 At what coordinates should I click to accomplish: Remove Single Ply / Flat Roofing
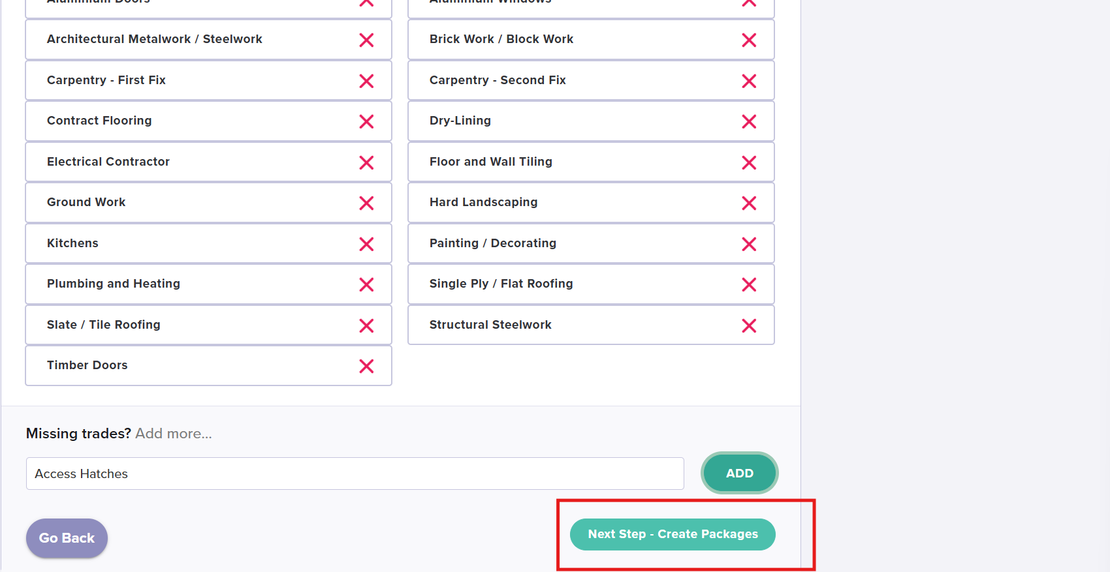pyautogui.click(x=749, y=285)
